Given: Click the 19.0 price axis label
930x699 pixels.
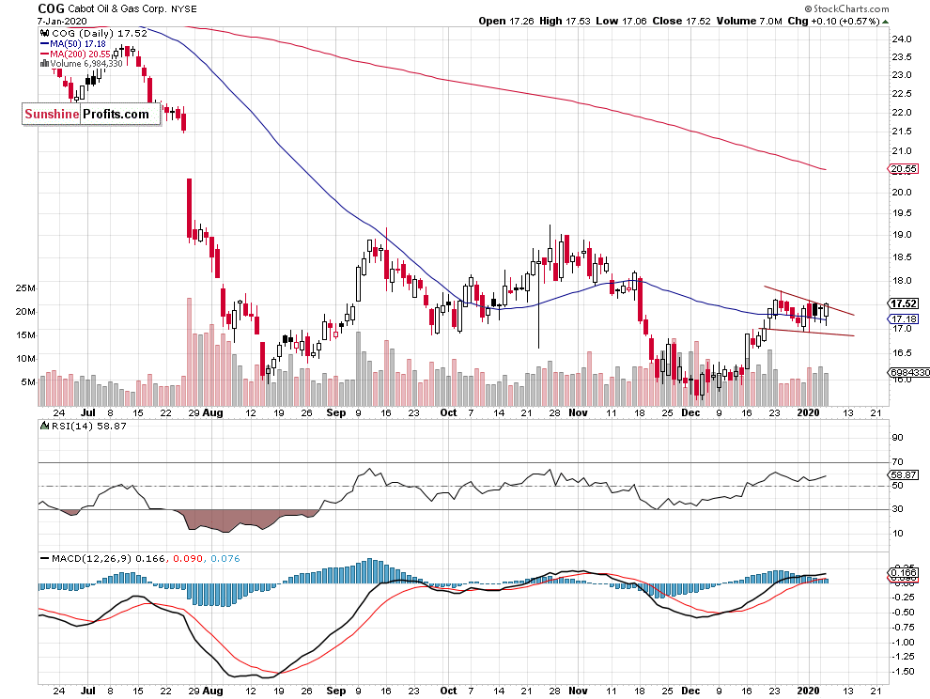Looking at the screenshot, I should 902,235.
